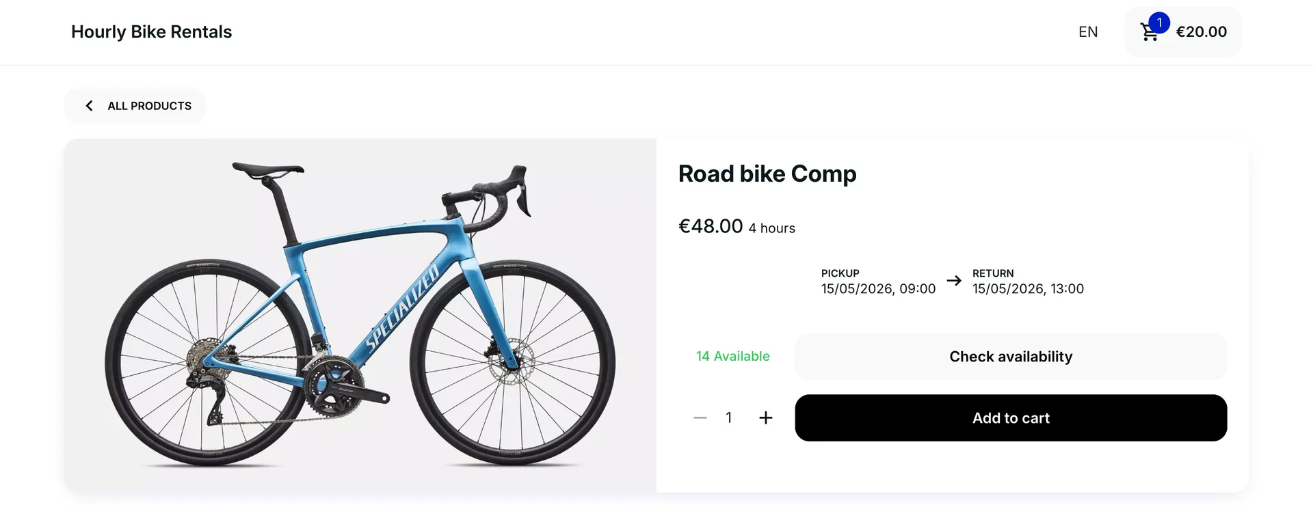Open the return time picker for 13:00

coord(1067,288)
